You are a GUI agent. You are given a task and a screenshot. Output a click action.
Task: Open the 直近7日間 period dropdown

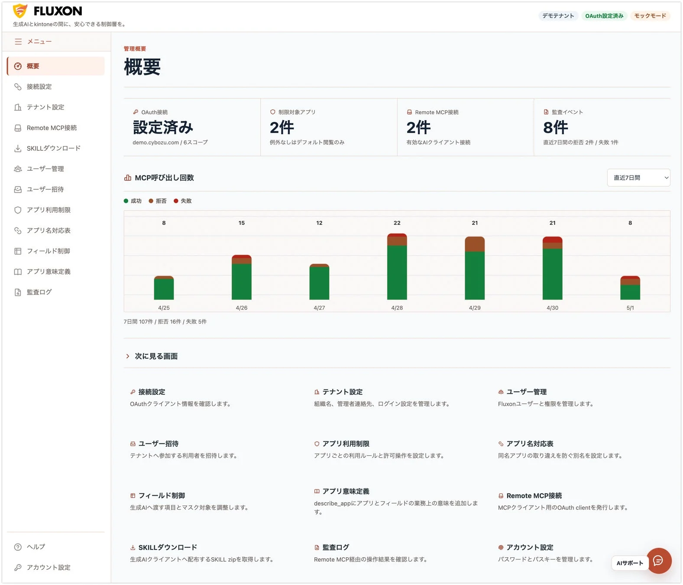638,178
